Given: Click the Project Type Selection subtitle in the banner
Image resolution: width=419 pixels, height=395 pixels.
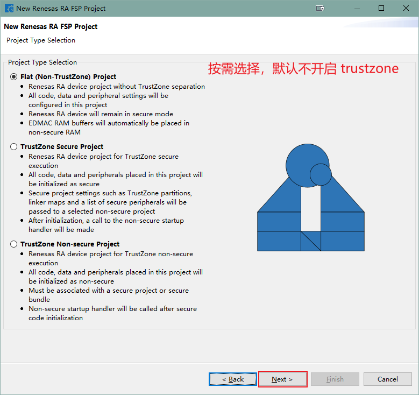Looking at the screenshot, I should (41, 40).
